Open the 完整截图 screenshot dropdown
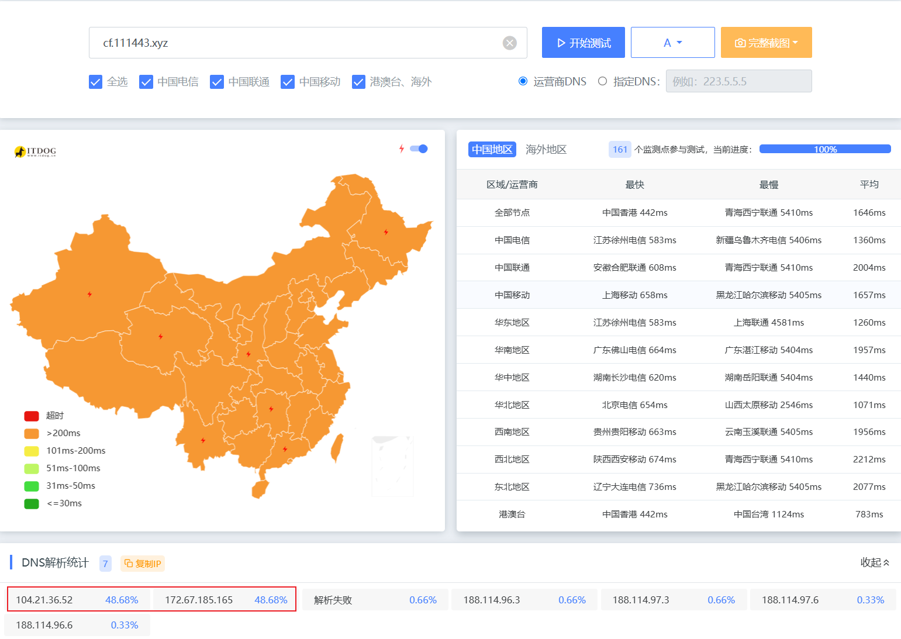Image resolution: width=901 pixels, height=639 pixels. (x=766, y=43)
